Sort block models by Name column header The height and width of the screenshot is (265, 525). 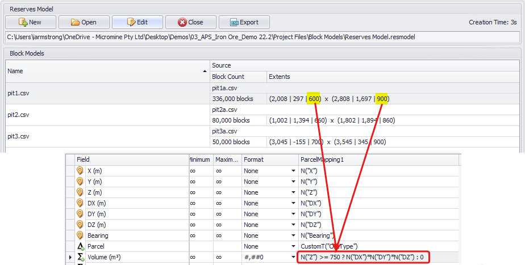(108, 71)
